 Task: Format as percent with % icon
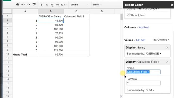pos(47,5)
